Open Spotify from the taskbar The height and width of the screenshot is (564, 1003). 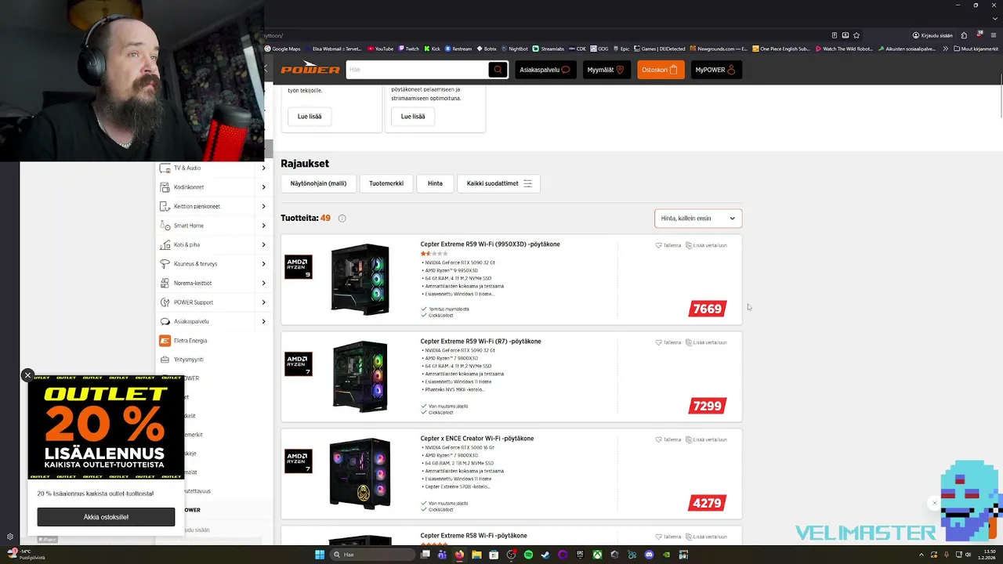click(528, 555)
